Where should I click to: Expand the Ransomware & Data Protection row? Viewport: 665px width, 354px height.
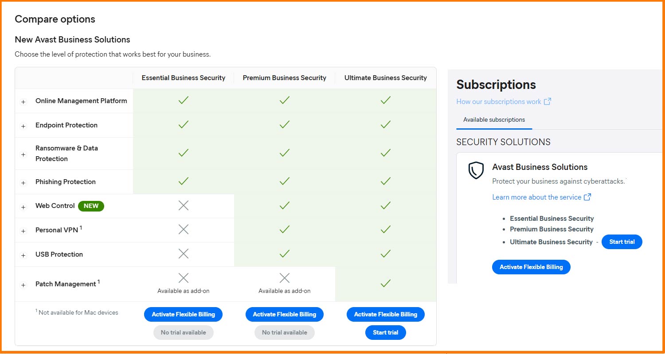pos(23,154)
